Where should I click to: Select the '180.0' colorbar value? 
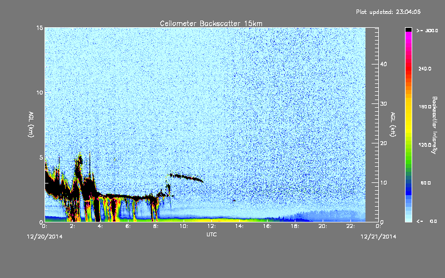click(x=425, y=107)
